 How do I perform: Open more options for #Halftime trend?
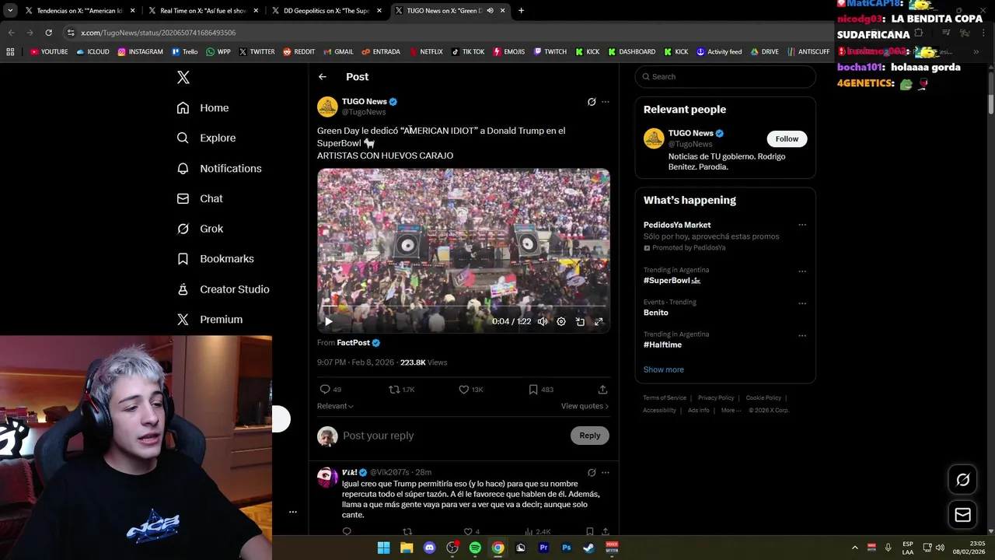(802, 335)
